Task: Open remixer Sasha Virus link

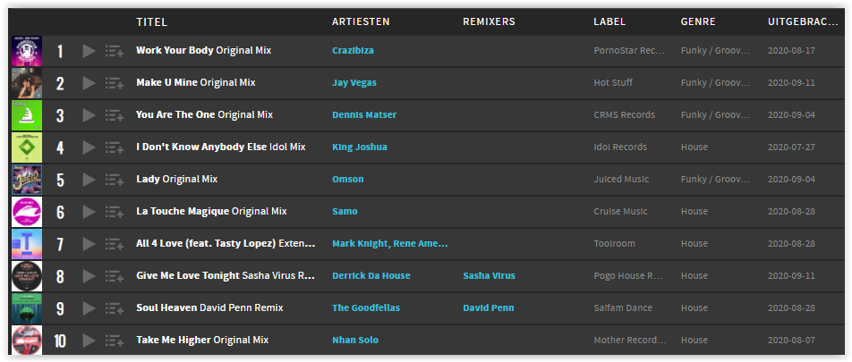Action: [489, 275]
